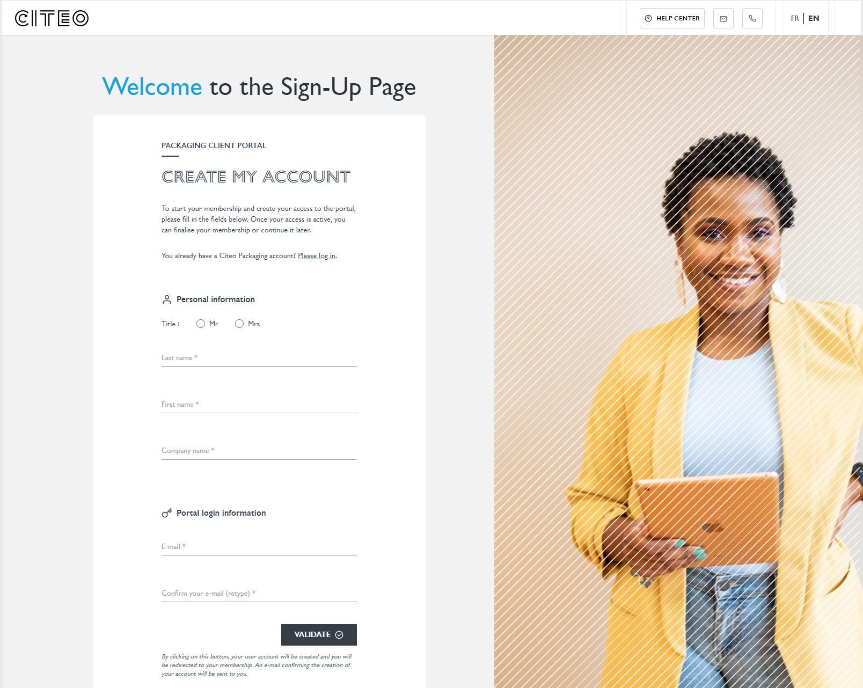Screen dimensions: 863x688
Task: Focus the First name field
Action: [259, 405]
